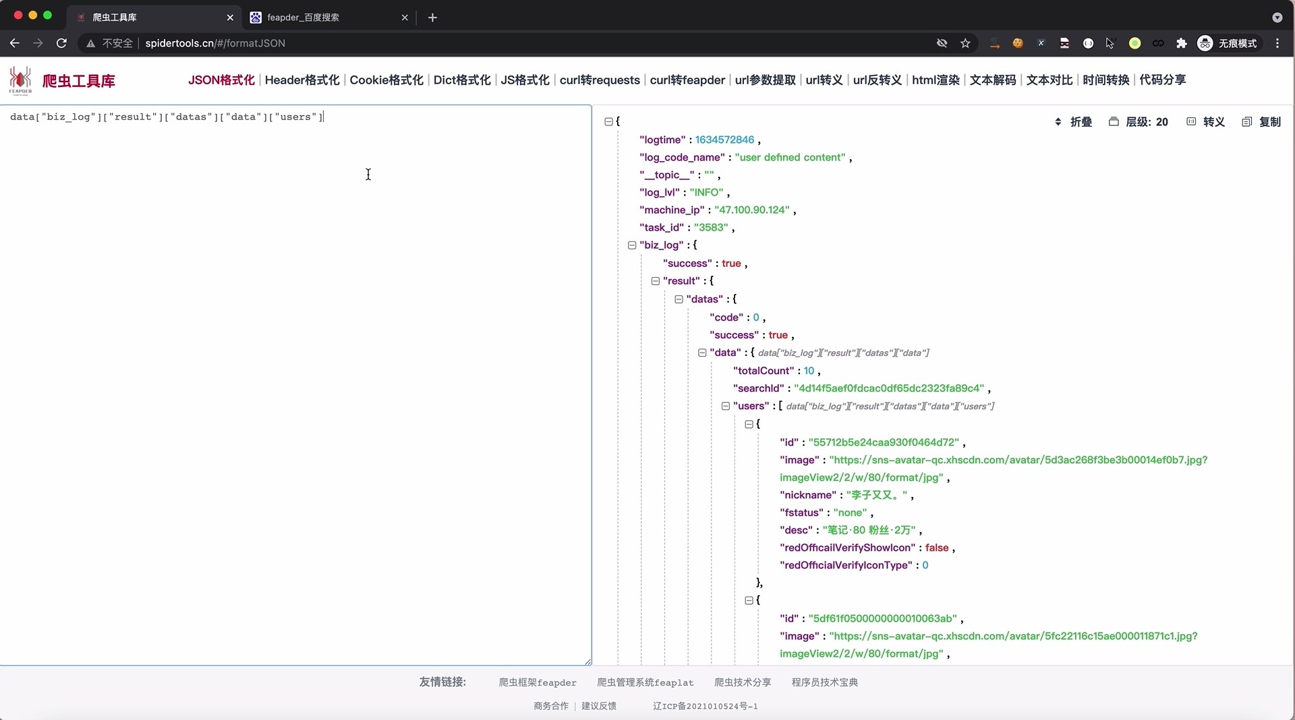Open the 时间转换 tool
The image size is (1295, 720).
[1106, 80]
